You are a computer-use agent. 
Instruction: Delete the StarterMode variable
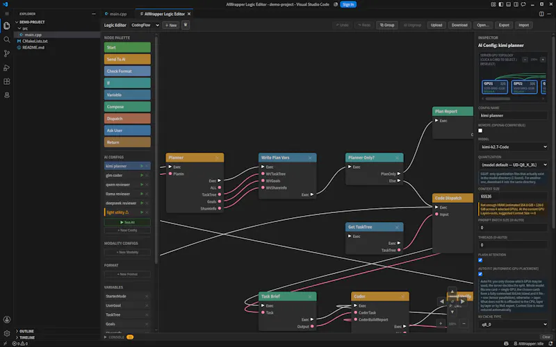point(147,296)
